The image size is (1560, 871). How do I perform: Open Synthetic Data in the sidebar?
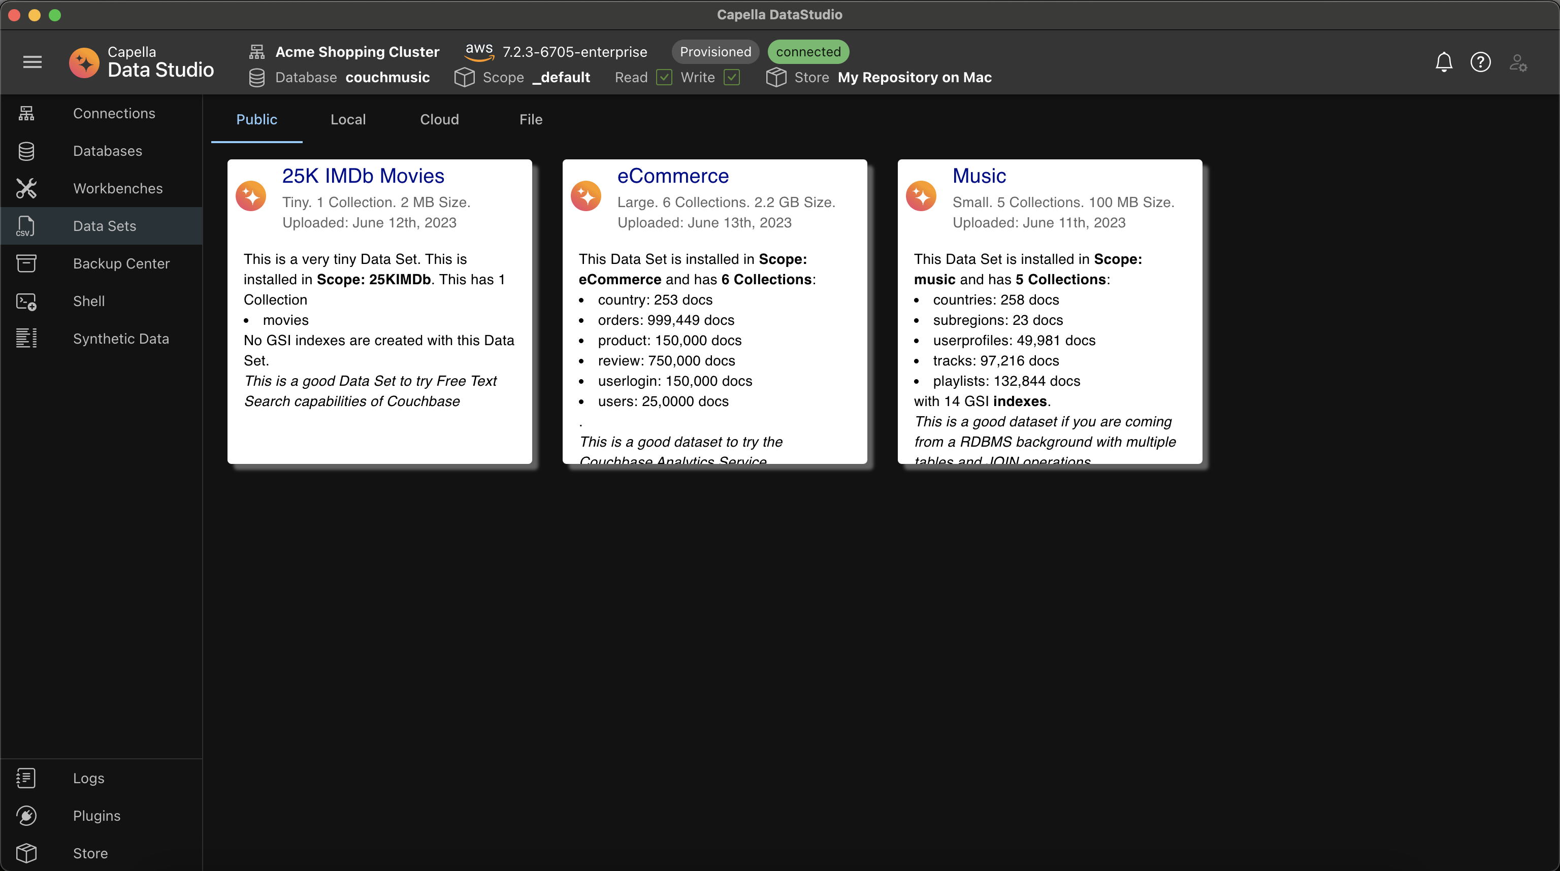click(x=101, y=339)
